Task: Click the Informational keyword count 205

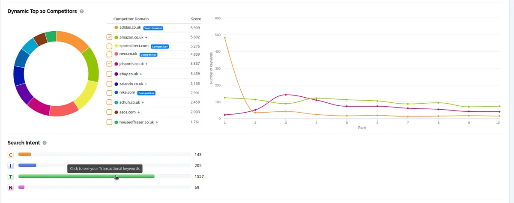Action: [x=198, y=165]
